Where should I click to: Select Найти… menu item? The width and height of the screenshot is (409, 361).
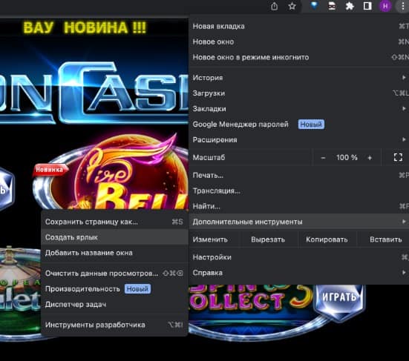pos(299,206)
